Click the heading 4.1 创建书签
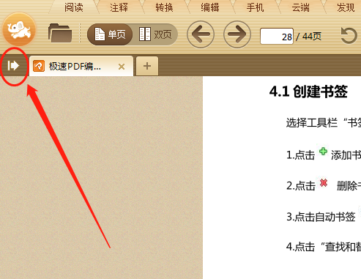 coord(308,92)
